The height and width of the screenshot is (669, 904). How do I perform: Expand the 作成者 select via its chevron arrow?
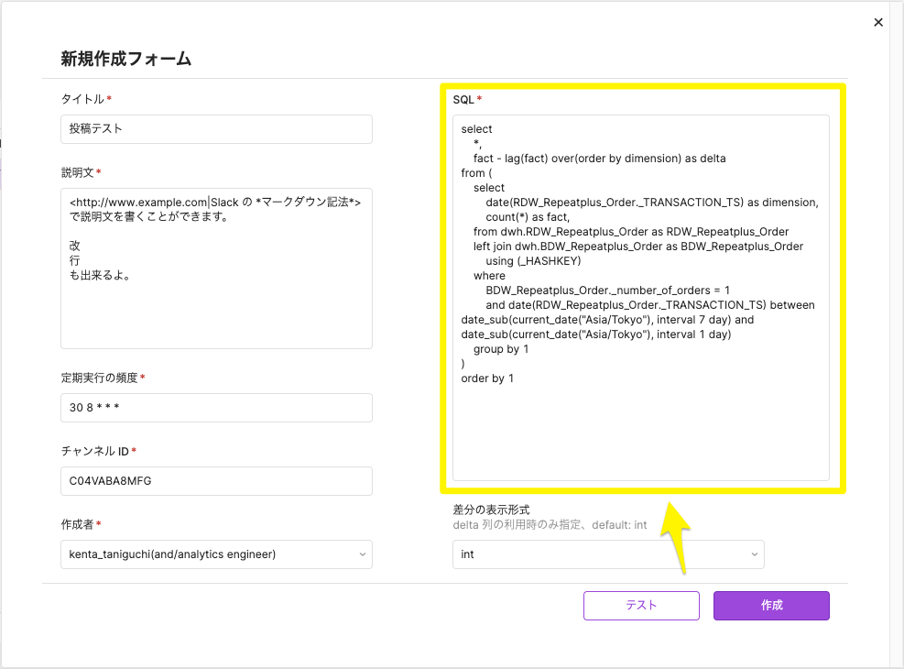coord(363,554)
